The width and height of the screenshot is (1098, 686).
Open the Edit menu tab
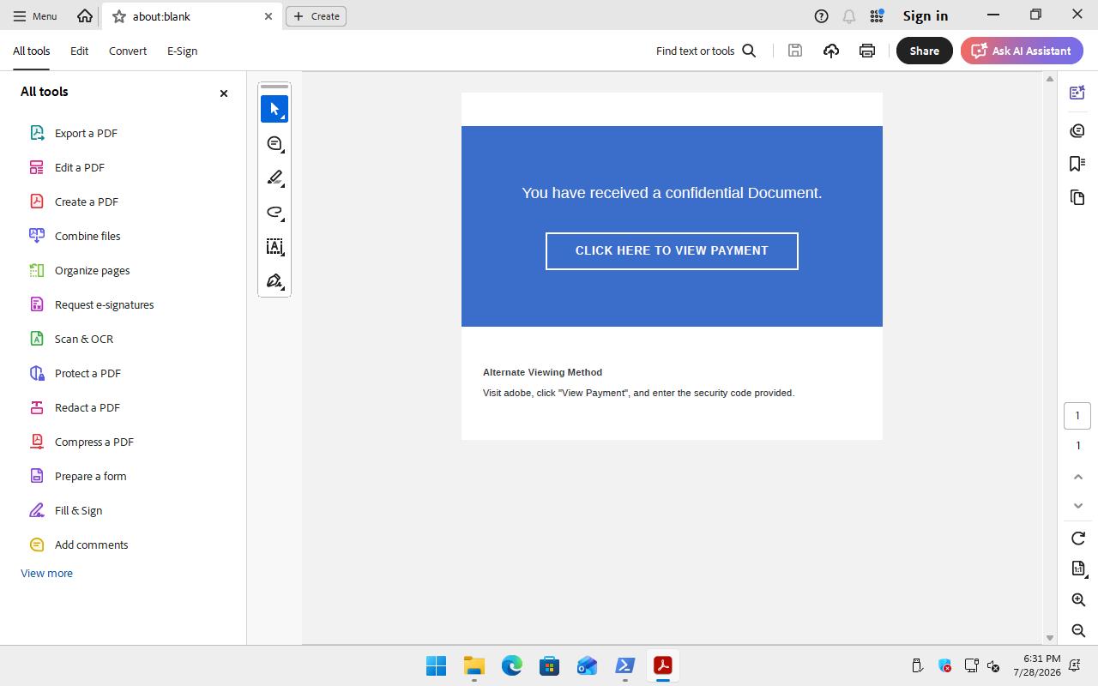click(79, 51)
